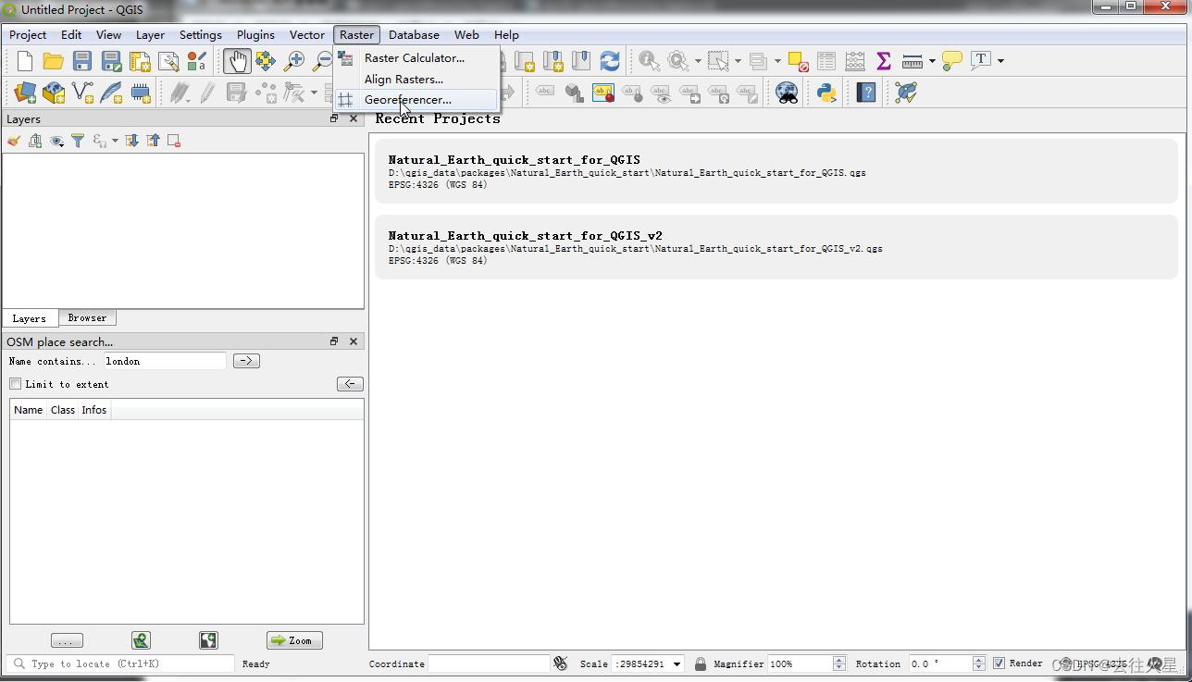Toggle the scale lock padlock icon
The width and height of the screenshot is (1192, 682).
(701, 663)
